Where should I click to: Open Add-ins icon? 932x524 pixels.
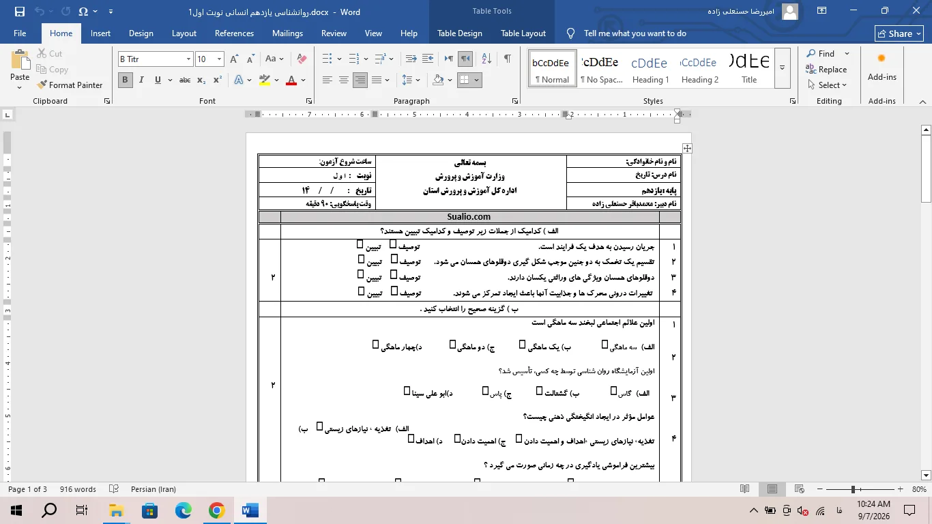click(882, 66)
